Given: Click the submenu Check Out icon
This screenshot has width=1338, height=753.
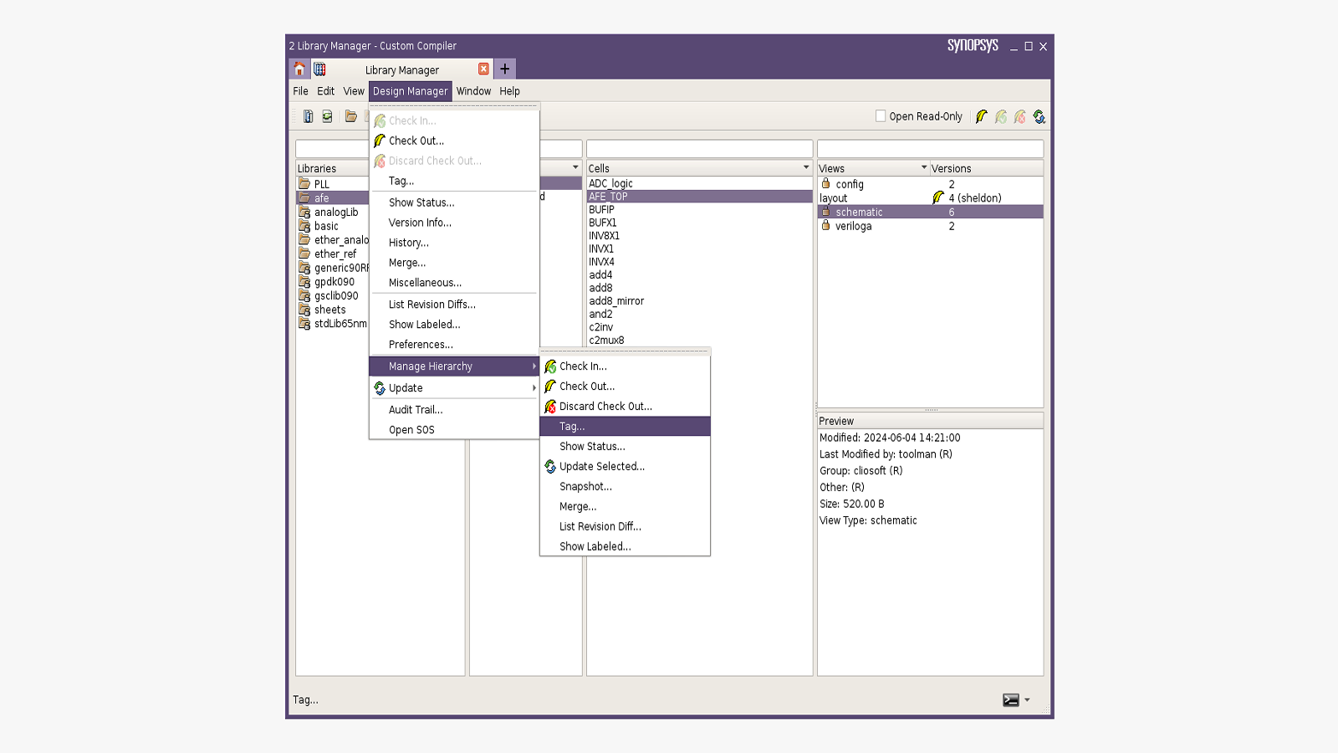Looking at the screenshot, I should [x=550, y=387].
